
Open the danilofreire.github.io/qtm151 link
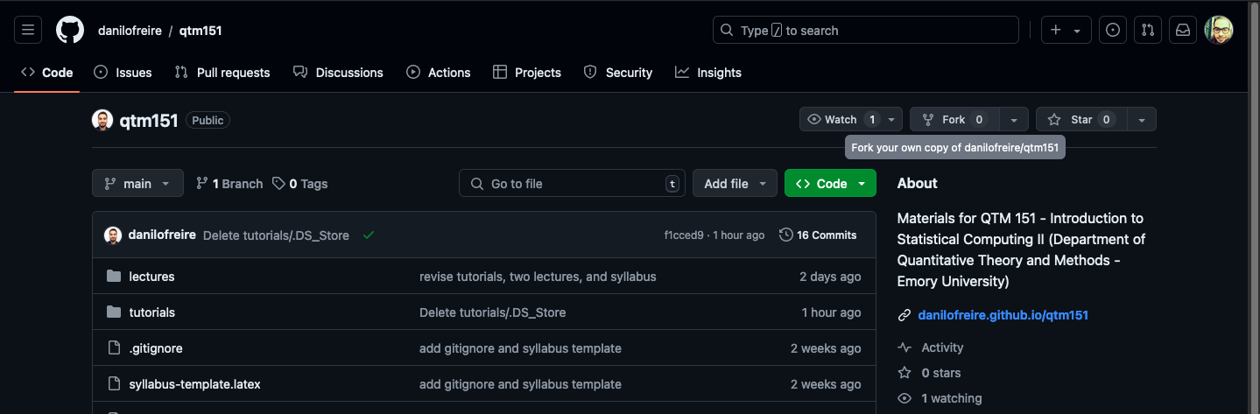point(1003,315)
